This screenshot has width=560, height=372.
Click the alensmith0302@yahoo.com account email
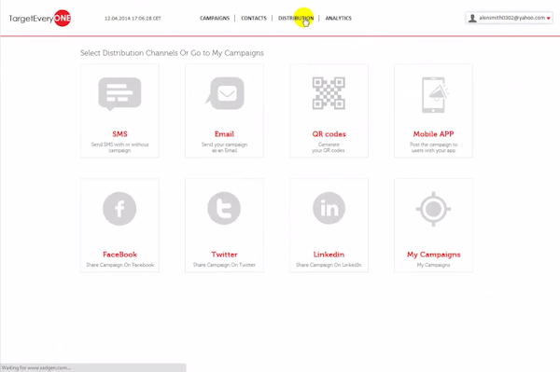(x=511, y=18)
